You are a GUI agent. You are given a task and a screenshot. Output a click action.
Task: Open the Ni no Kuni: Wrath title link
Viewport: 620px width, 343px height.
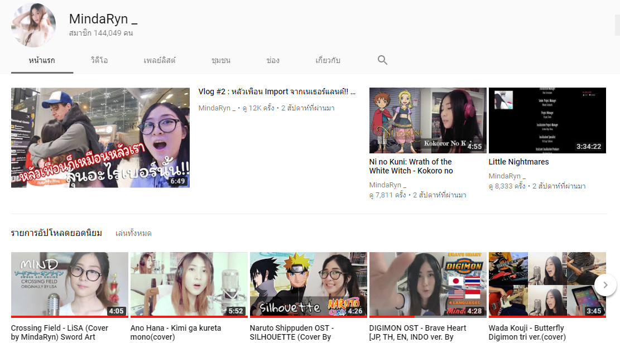click(x=411, y=166)
